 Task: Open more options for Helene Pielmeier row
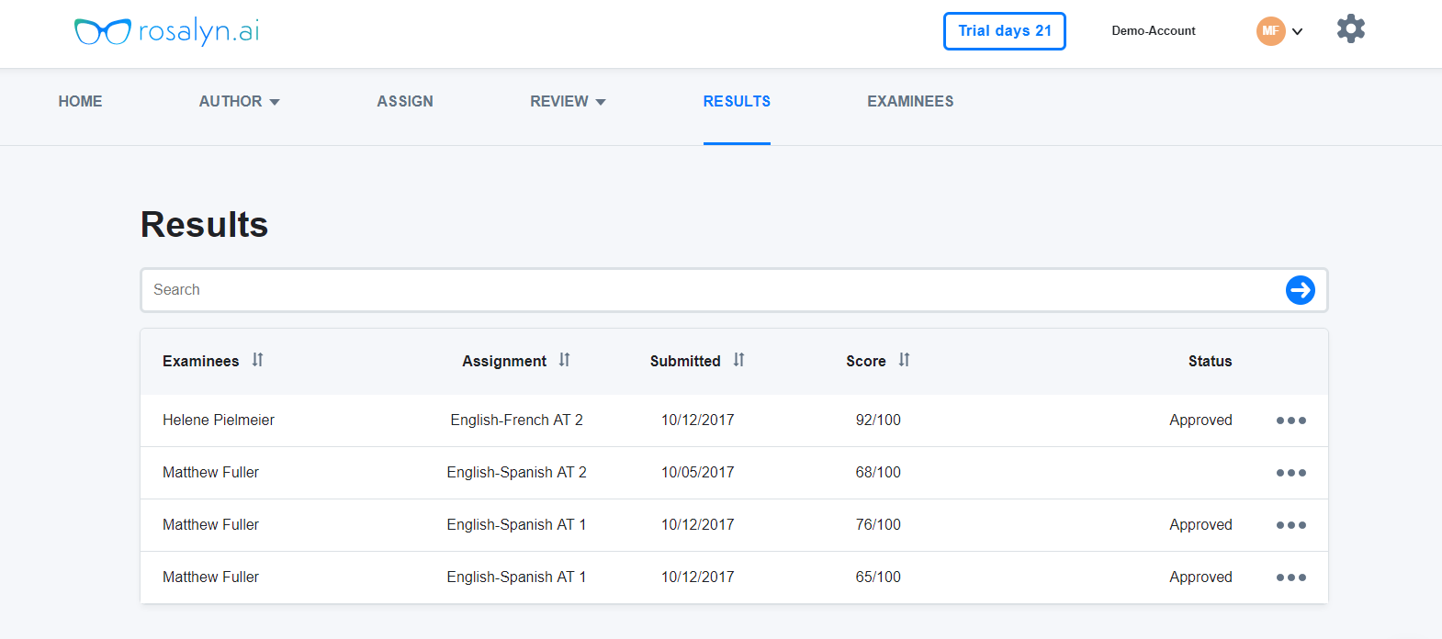[1290, 420]
